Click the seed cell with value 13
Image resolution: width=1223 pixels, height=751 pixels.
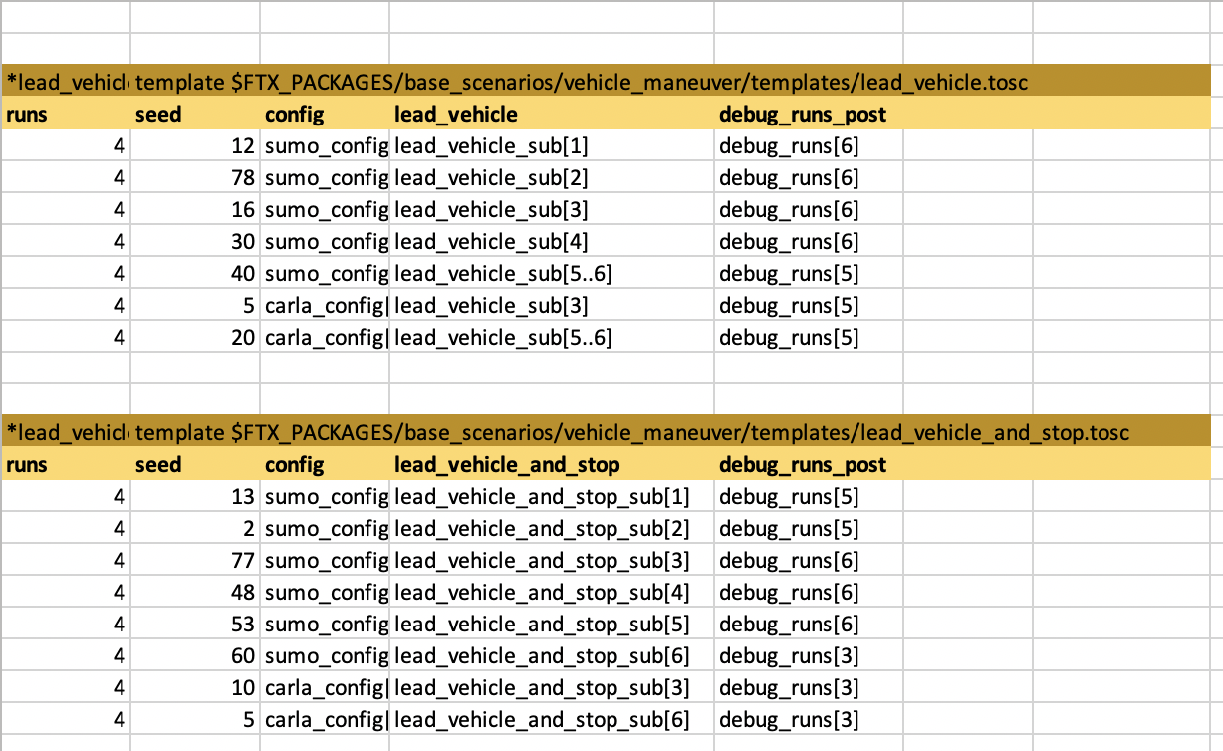click(195, 497)
